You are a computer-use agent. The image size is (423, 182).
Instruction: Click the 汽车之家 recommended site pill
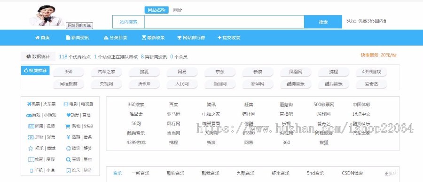(x=106, y=72)
